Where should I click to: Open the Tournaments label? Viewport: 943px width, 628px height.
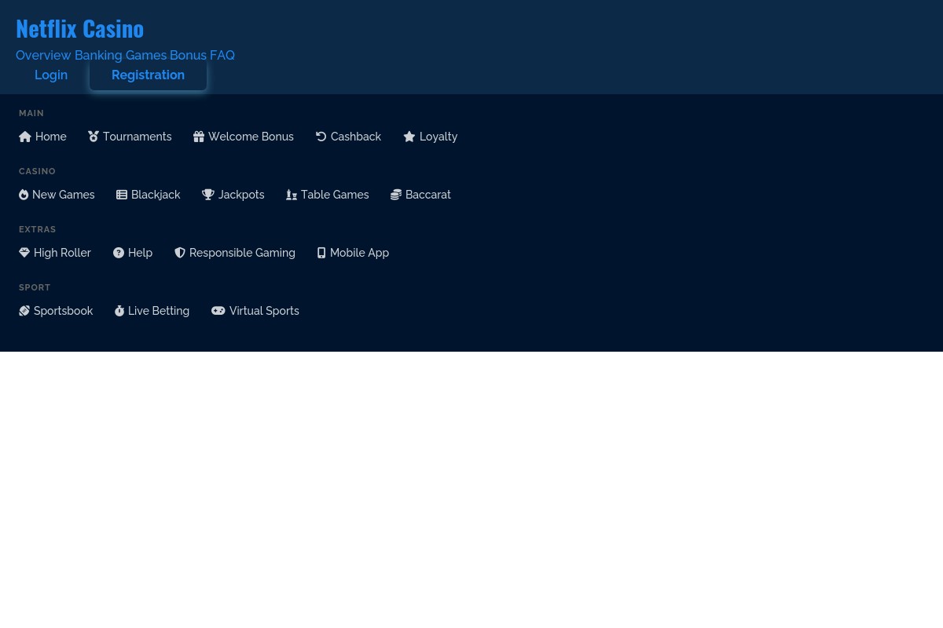point(137,137)
